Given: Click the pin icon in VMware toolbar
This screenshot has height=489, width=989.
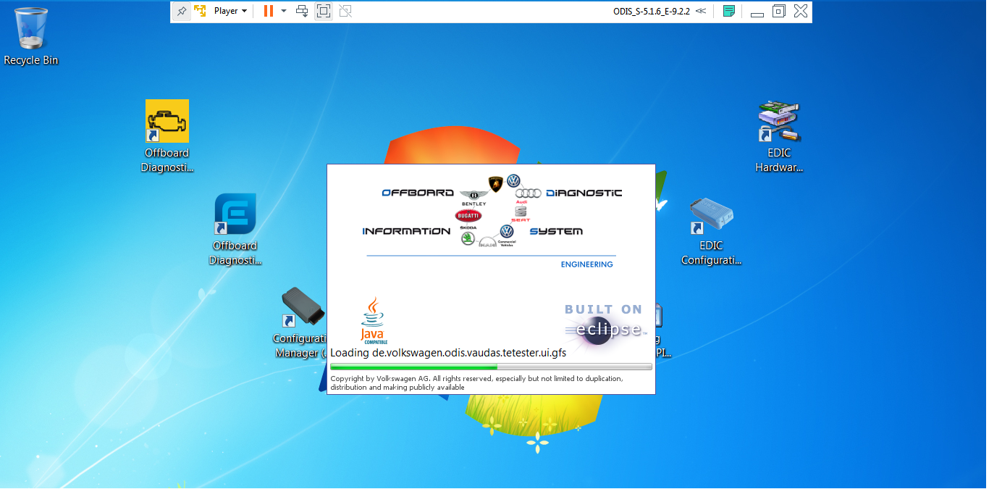Looking at the screenshot, I should coord(182,11).
